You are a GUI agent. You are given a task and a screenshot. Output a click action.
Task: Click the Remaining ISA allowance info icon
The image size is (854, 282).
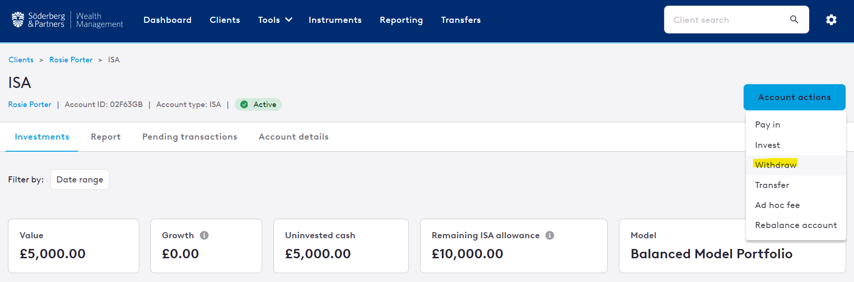pyautogui.click(x=549, y=235)
